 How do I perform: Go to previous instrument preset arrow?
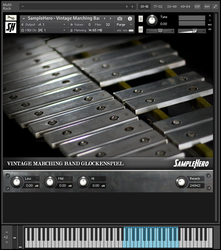click(104, 18)
